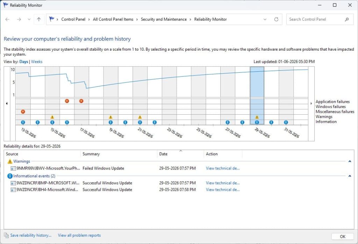Select the information icon on 30-05-2026
The image size is (358, 244).
coord(271,122)
